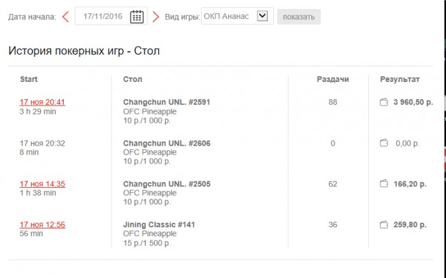Open the 17 ноя 12:56 session link

tap(42, 225)
